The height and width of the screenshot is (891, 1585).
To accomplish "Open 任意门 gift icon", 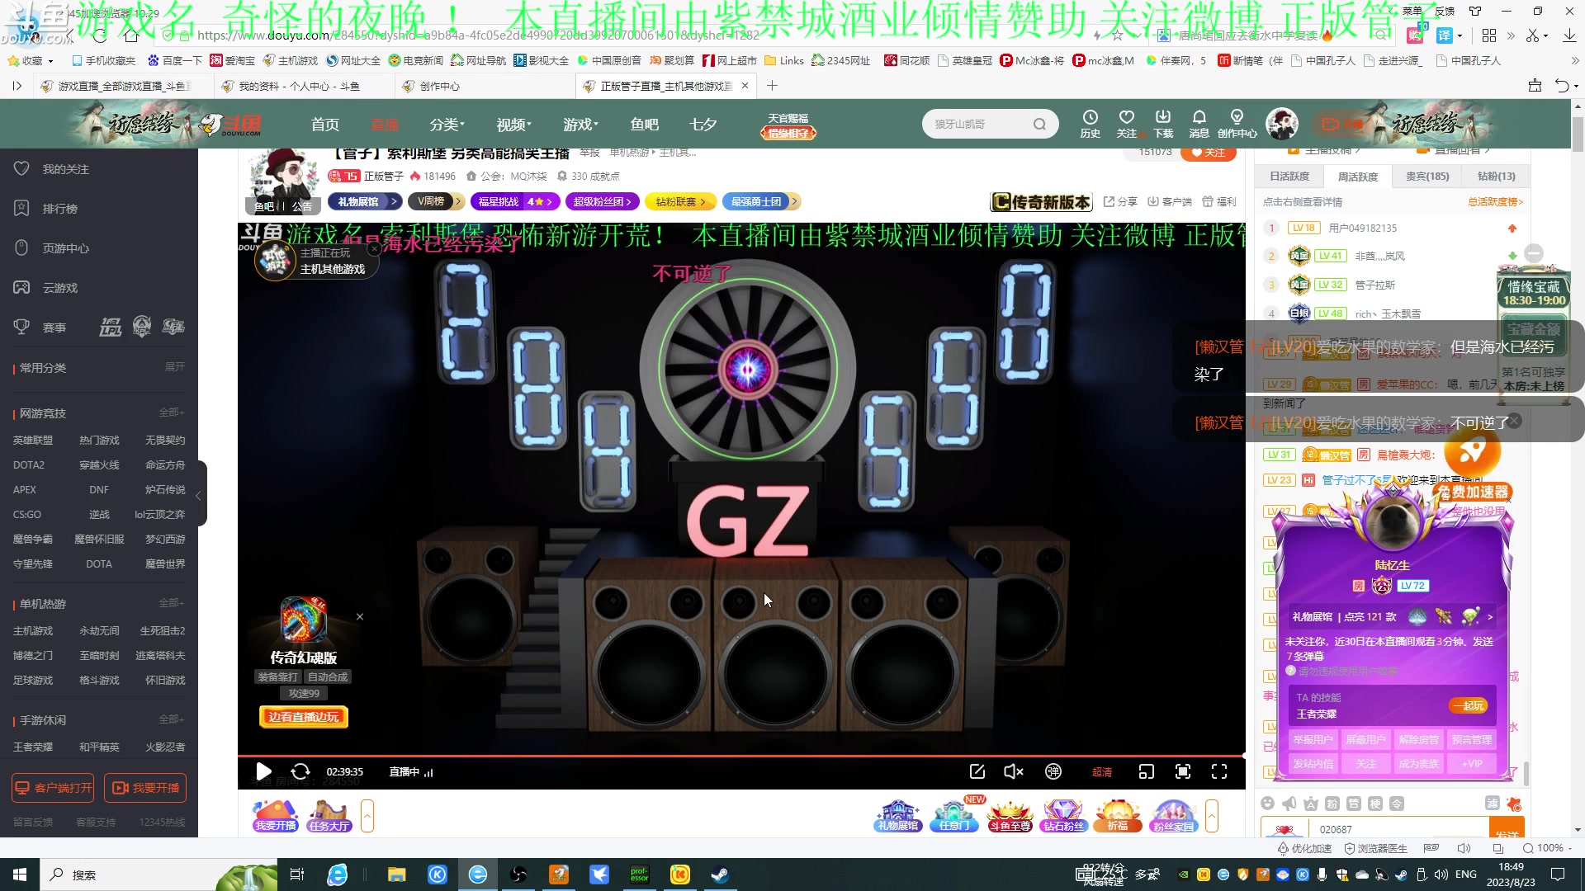I will point(954,815).
